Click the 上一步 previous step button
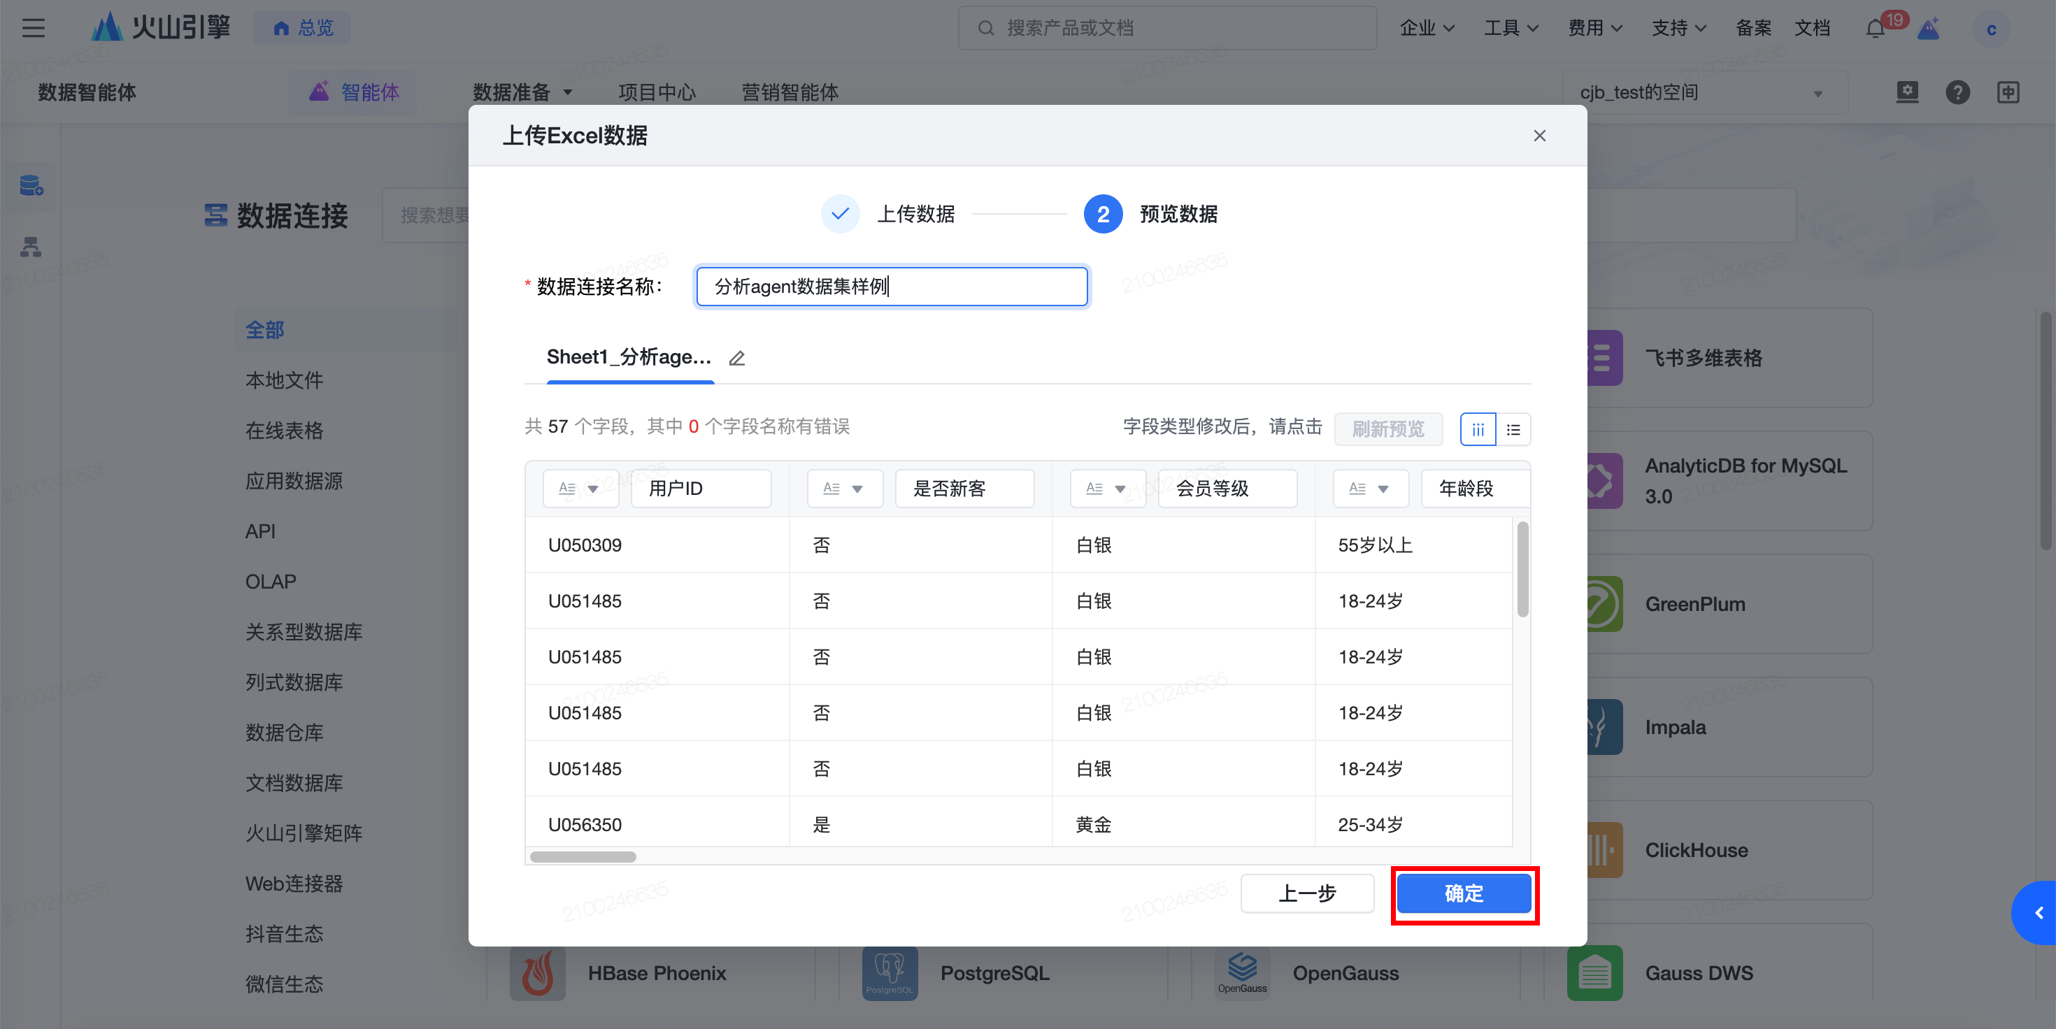 tap(1307, 893)
